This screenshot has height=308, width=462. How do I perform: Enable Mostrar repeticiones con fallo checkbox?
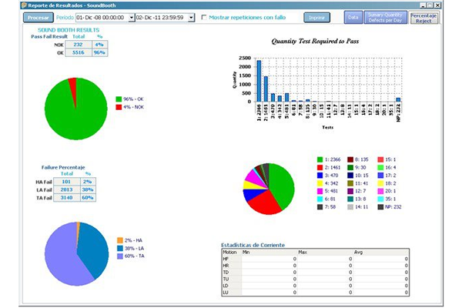tap(203, 17)
